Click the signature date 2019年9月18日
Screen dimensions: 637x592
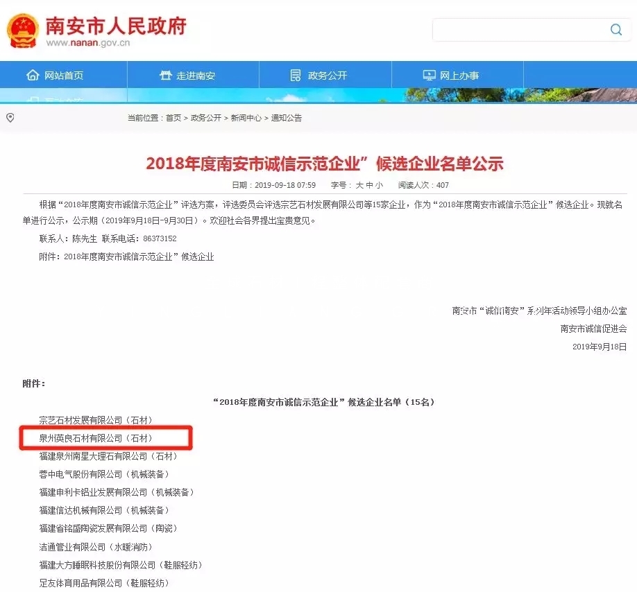(x=600, y=347)
